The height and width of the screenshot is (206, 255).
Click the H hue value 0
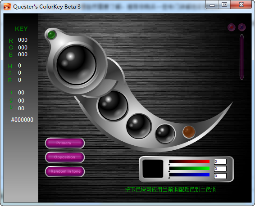click(19, 66)
